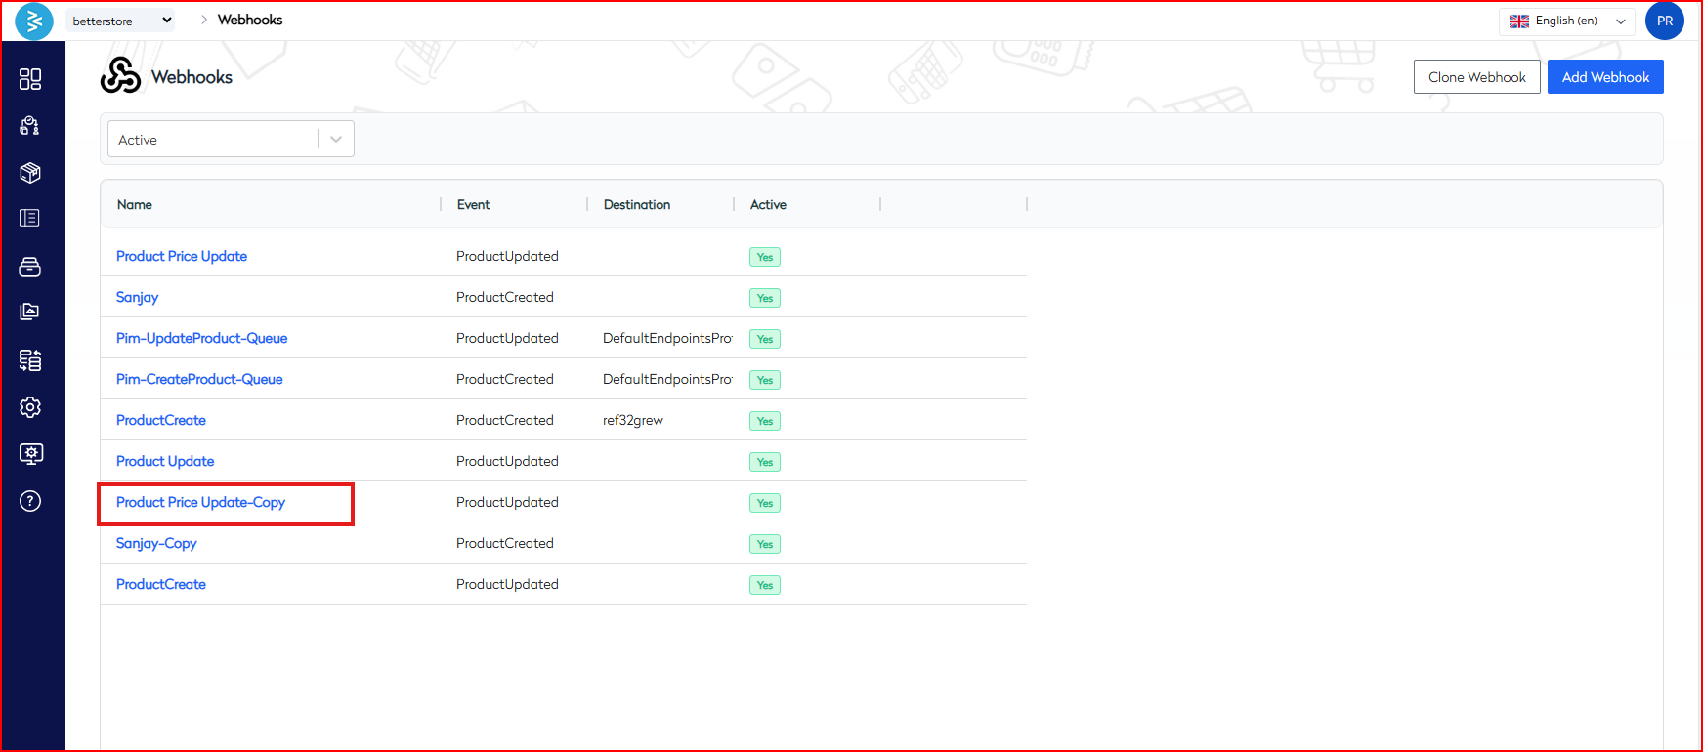The image size is (1703, 752).
Task: Sort by the Name column header
Action: (x=135, y=205)
